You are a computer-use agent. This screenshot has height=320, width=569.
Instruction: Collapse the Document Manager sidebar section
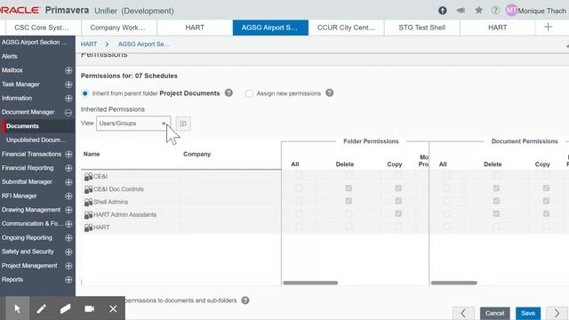[68, 113]
